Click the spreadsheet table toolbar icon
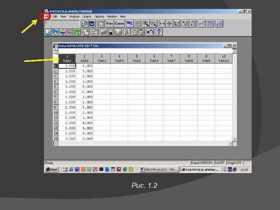Image resolution: width=280 pixels, height=210 pixels. (101, 24)
